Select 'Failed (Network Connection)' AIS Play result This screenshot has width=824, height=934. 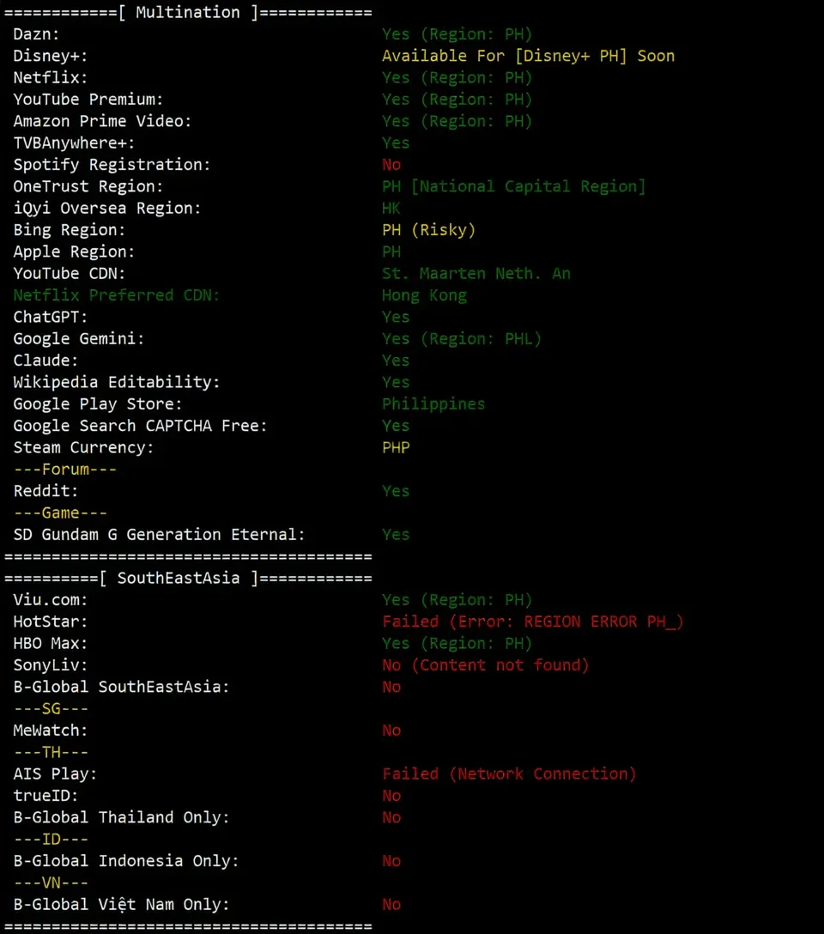click(509, 773)
